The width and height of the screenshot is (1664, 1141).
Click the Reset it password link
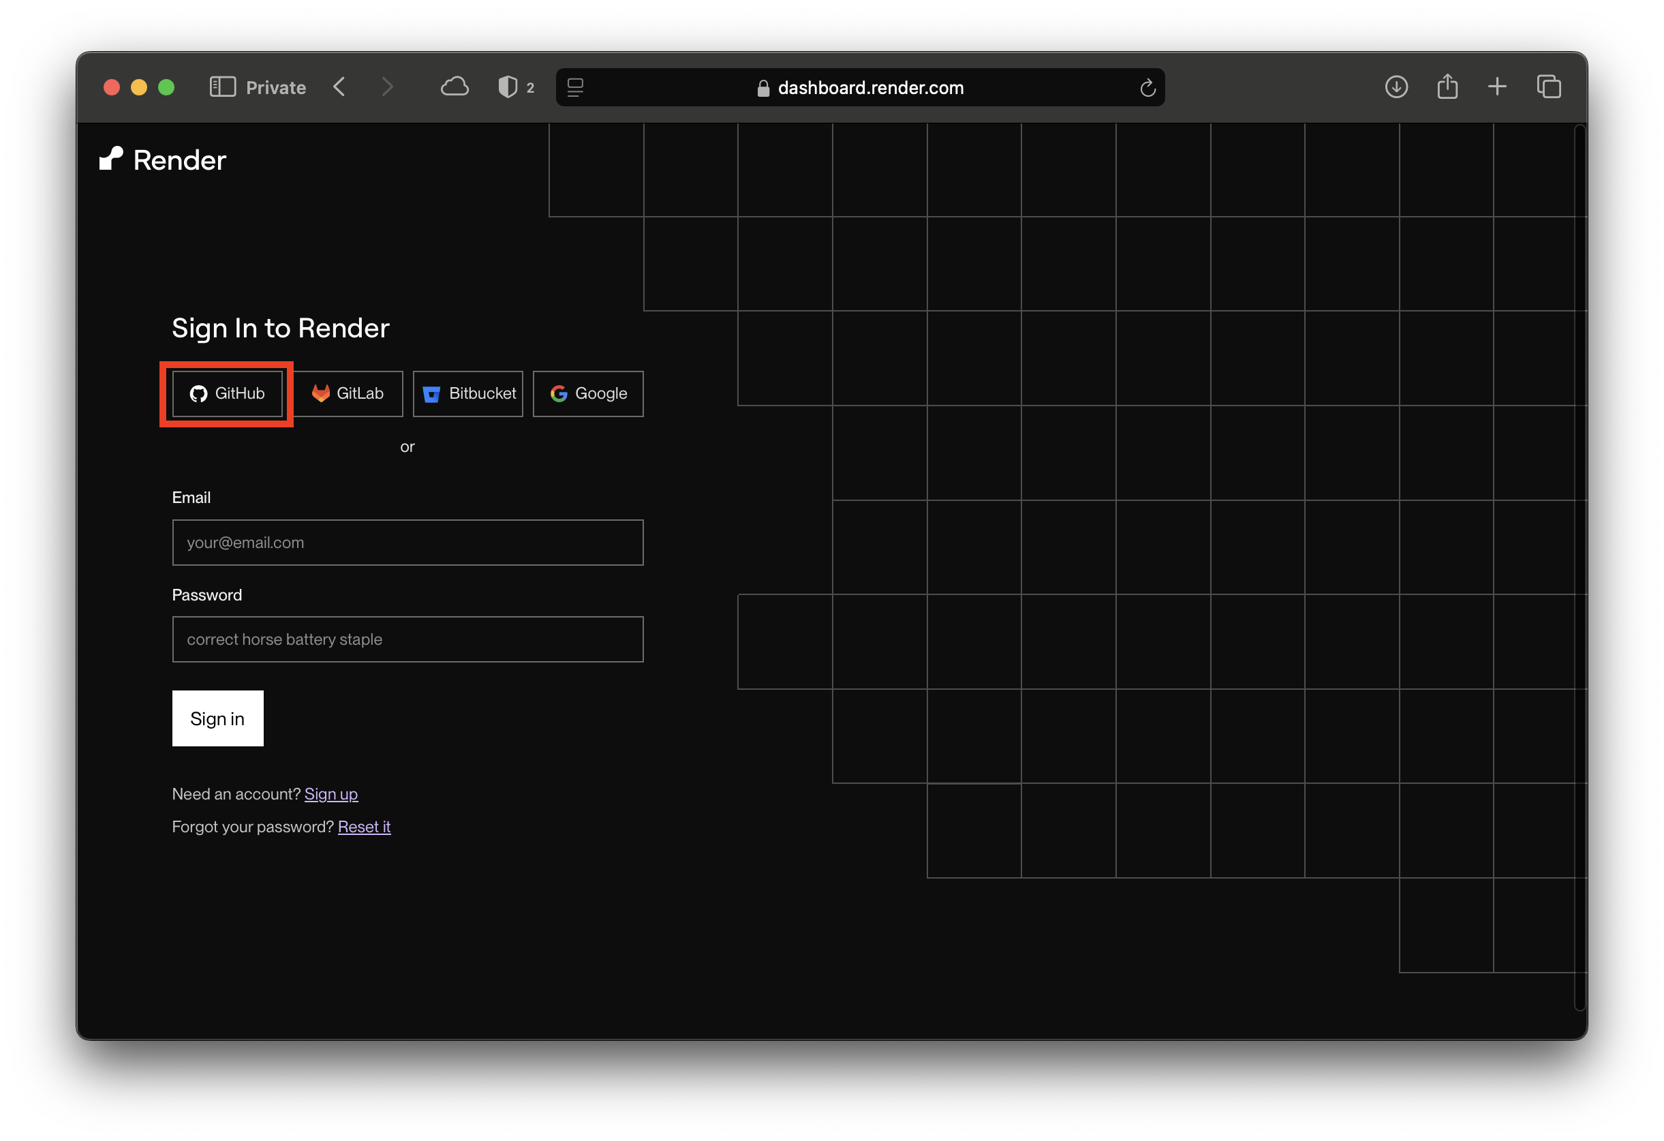[x=364, y=826]
